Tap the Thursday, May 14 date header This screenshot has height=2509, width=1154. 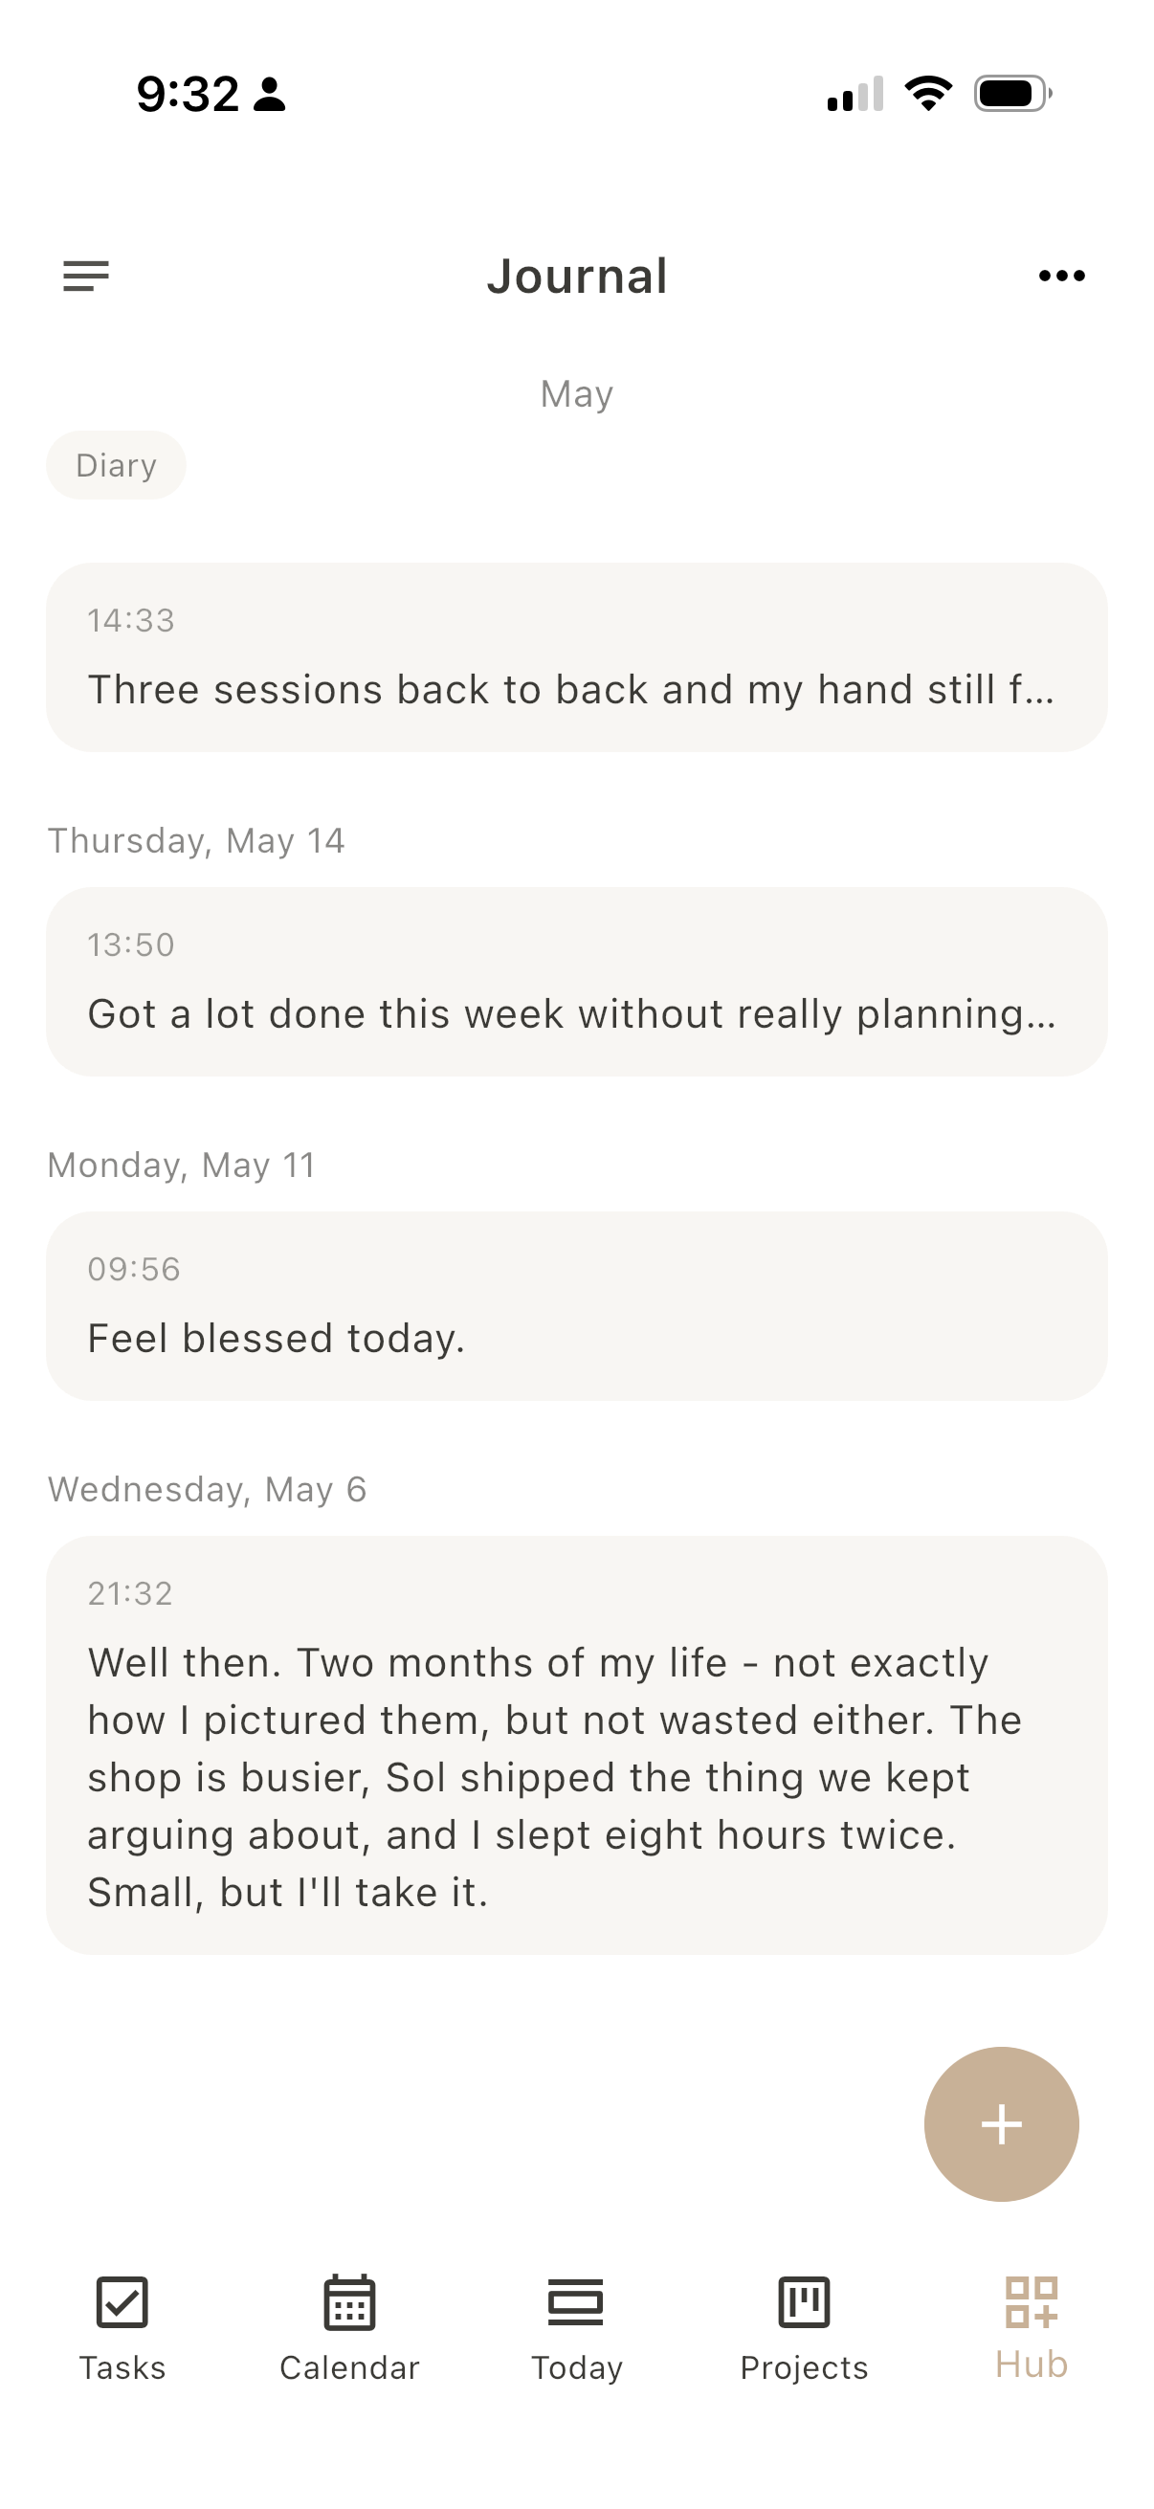click(196, 840)
